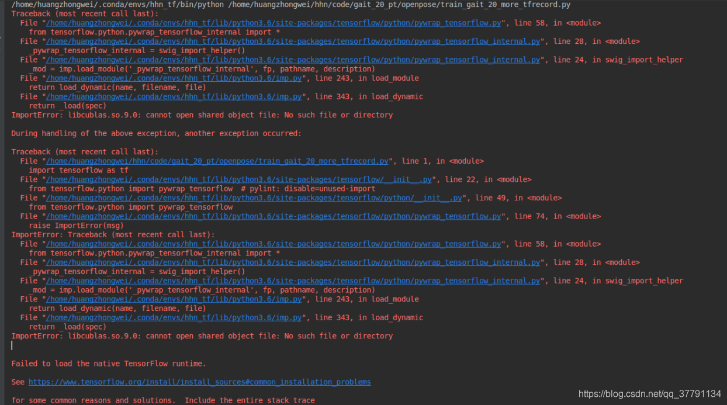The image size is (727, 405).
Task: Open pywrap_tensorflow.py link at line 74
Action: tap(274, 216)
